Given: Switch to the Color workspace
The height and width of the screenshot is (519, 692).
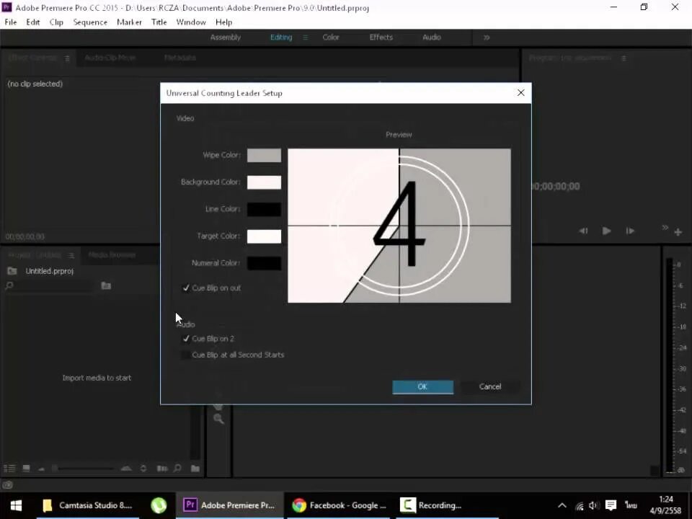Looking at the screenshot, I should point(331,37).
